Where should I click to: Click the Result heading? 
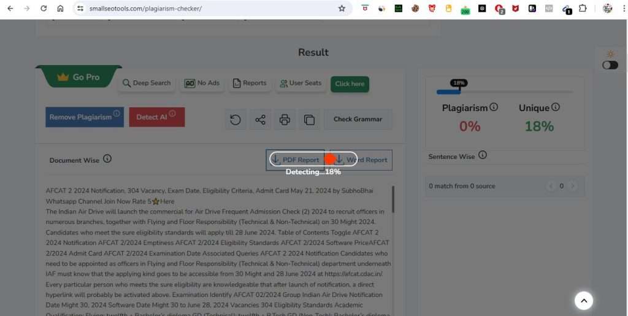[313, 53]
